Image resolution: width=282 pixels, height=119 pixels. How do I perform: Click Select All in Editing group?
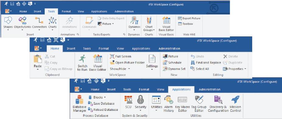200,69
